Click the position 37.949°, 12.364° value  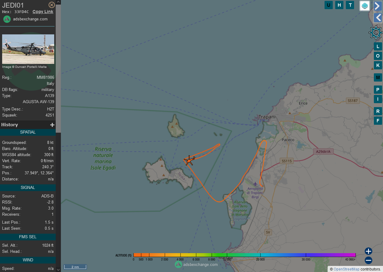coord(39,173)
